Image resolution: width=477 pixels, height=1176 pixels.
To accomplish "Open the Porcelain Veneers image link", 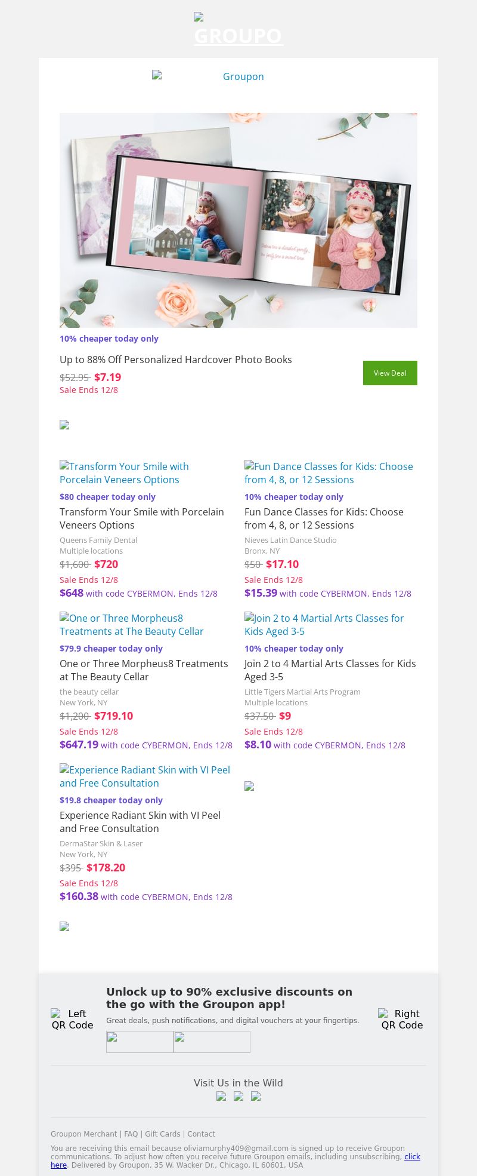I will tap(124, 473).
